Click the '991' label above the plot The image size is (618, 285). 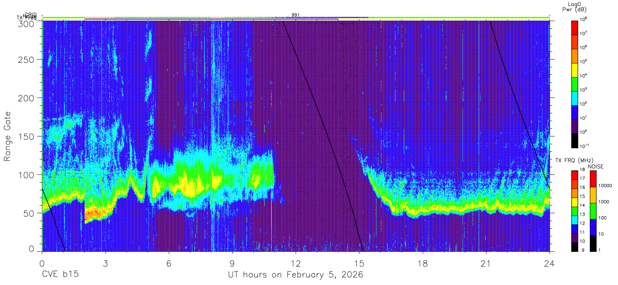coord(295,15)
